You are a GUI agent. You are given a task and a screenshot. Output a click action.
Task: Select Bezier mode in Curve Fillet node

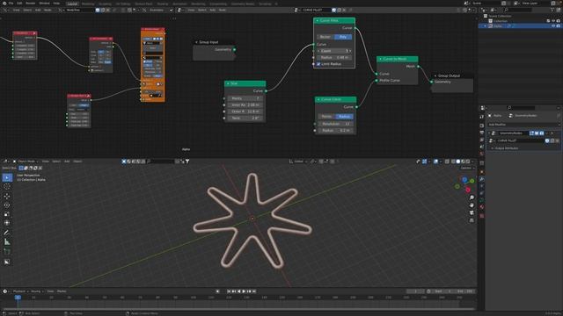pyautogui.click(x=325, y=37)
